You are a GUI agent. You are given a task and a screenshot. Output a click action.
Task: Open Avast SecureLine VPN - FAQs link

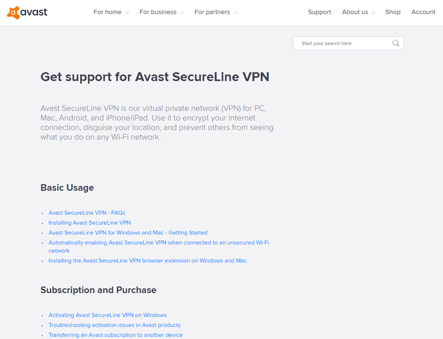tap(87, 213)
